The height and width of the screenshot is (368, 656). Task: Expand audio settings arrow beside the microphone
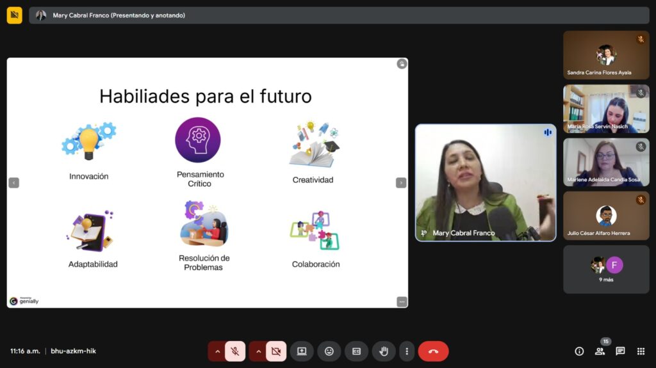pyautogui.click(x=217, y=351)
